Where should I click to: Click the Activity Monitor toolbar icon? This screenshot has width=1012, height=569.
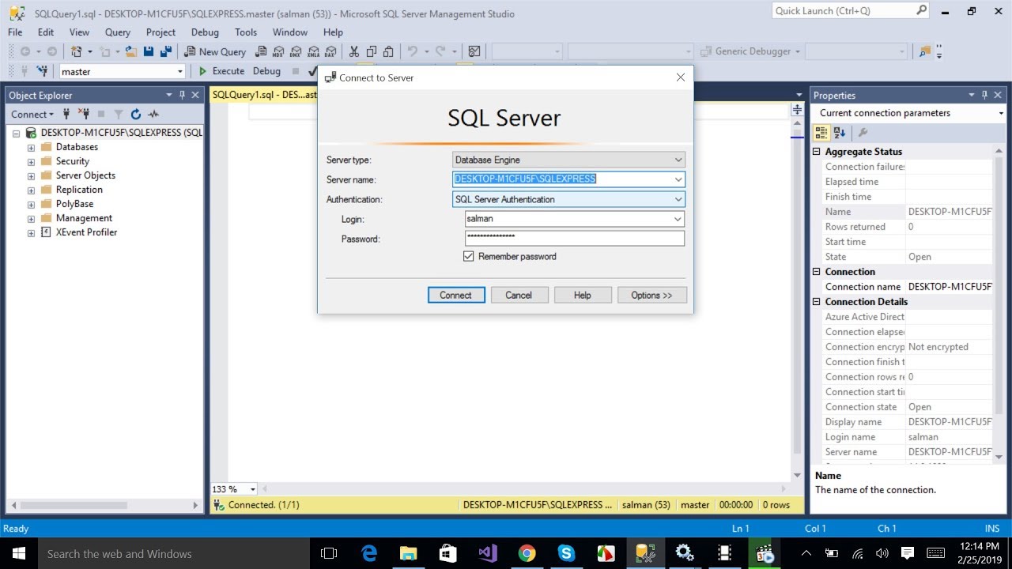(x=474, y=51)
